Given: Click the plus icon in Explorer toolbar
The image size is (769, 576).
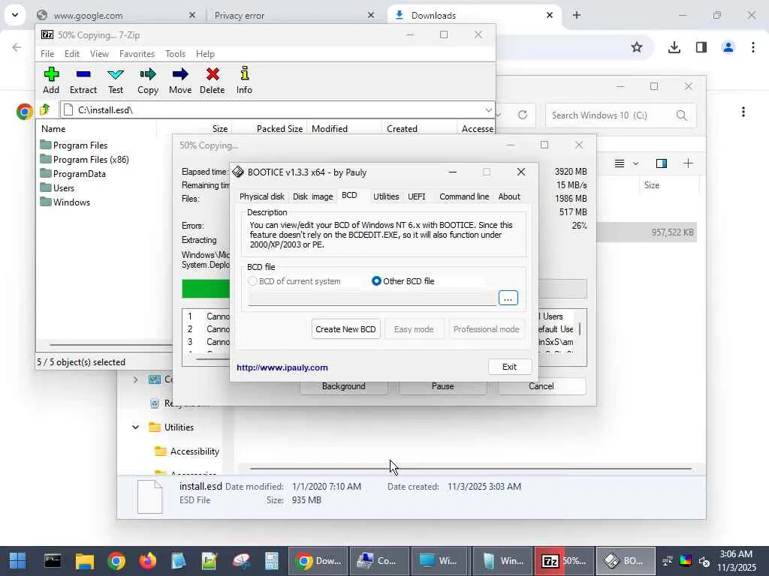Looking at the screenshot, I should click(688, 163).
